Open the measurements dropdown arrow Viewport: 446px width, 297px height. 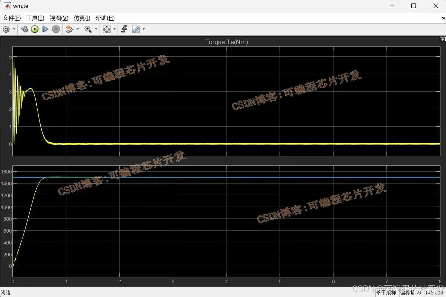point(143,29)
